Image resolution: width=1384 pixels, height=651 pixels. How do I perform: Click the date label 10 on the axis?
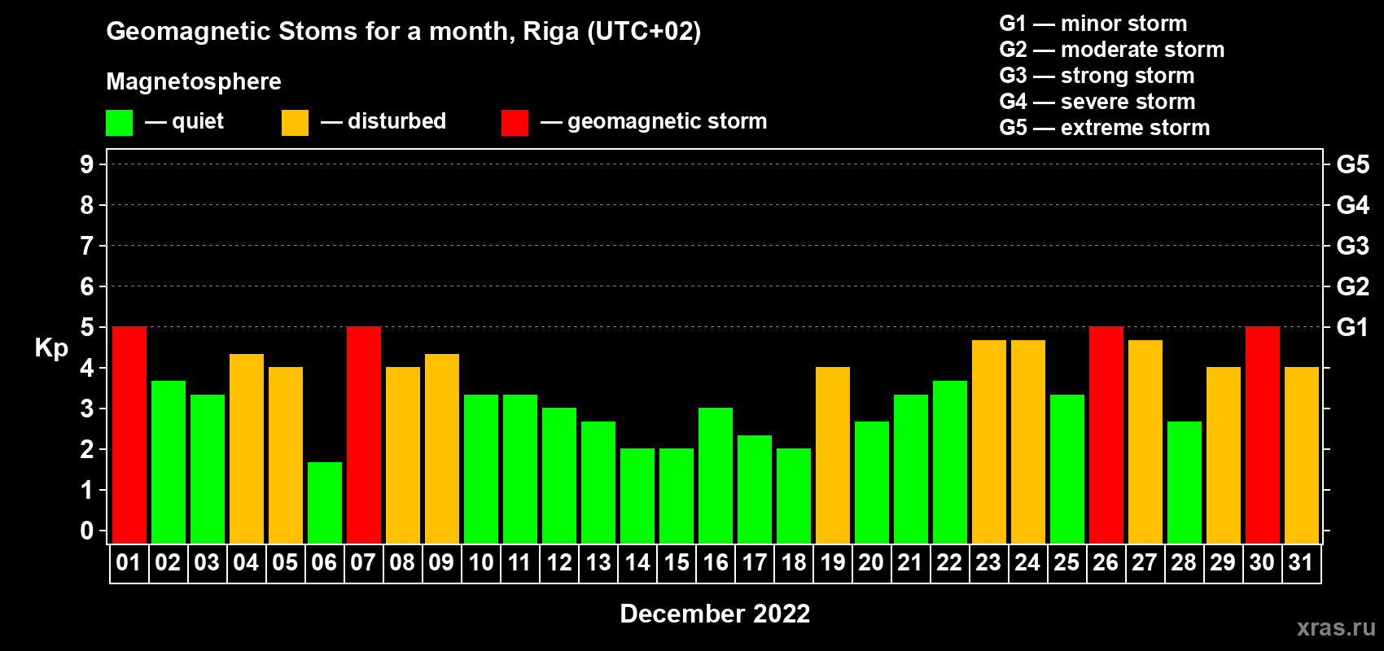(481, 562)
